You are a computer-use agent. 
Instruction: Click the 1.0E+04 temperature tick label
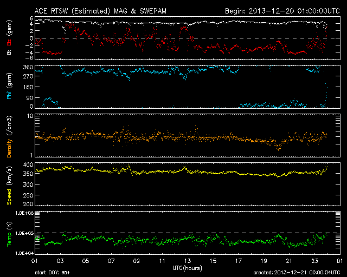24,253
